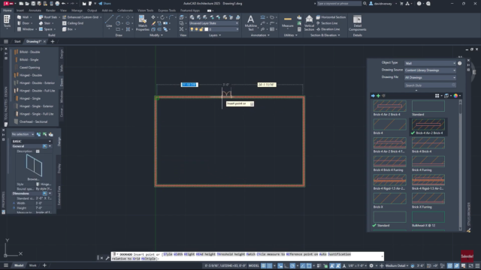Select the Box tool in Build panel
This screenshot has height=270, width=481.
(x=68, y=29)
